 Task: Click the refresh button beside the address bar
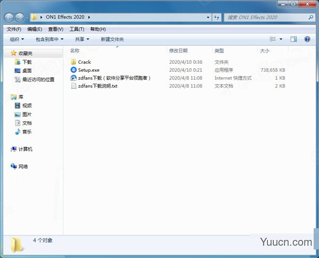(216, 18)
